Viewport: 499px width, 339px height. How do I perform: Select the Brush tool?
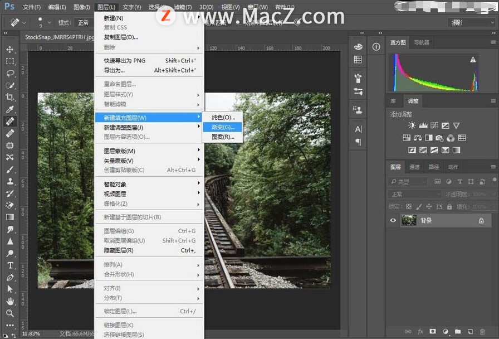[10, 169]
